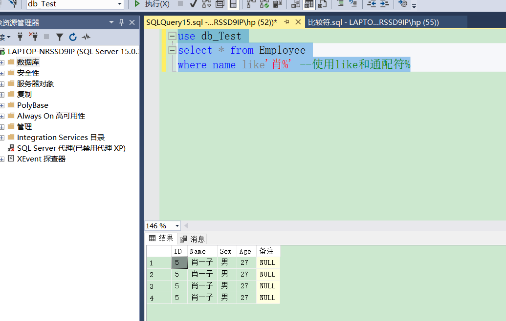
Task: Click the select-all corner cell of results grid
Action: [159, 251]
